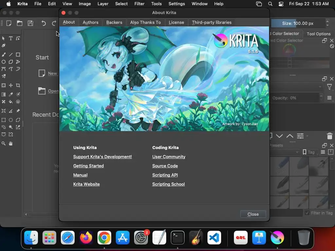The image size is (335, 251).
Task: Select the Multibrush tool
Action: tap(4, 76)
